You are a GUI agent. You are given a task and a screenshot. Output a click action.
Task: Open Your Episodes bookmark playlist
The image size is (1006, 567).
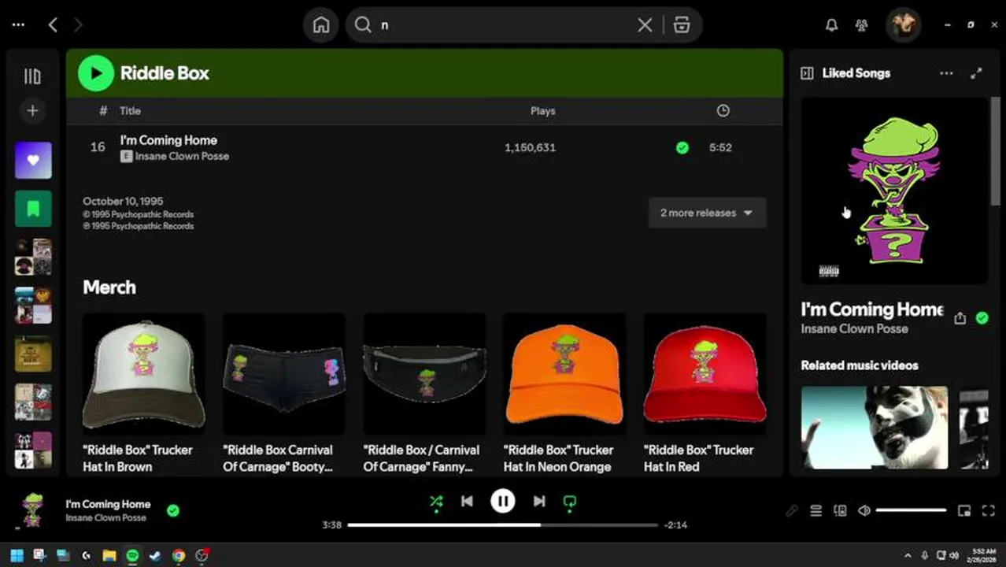tap(33, 209)
